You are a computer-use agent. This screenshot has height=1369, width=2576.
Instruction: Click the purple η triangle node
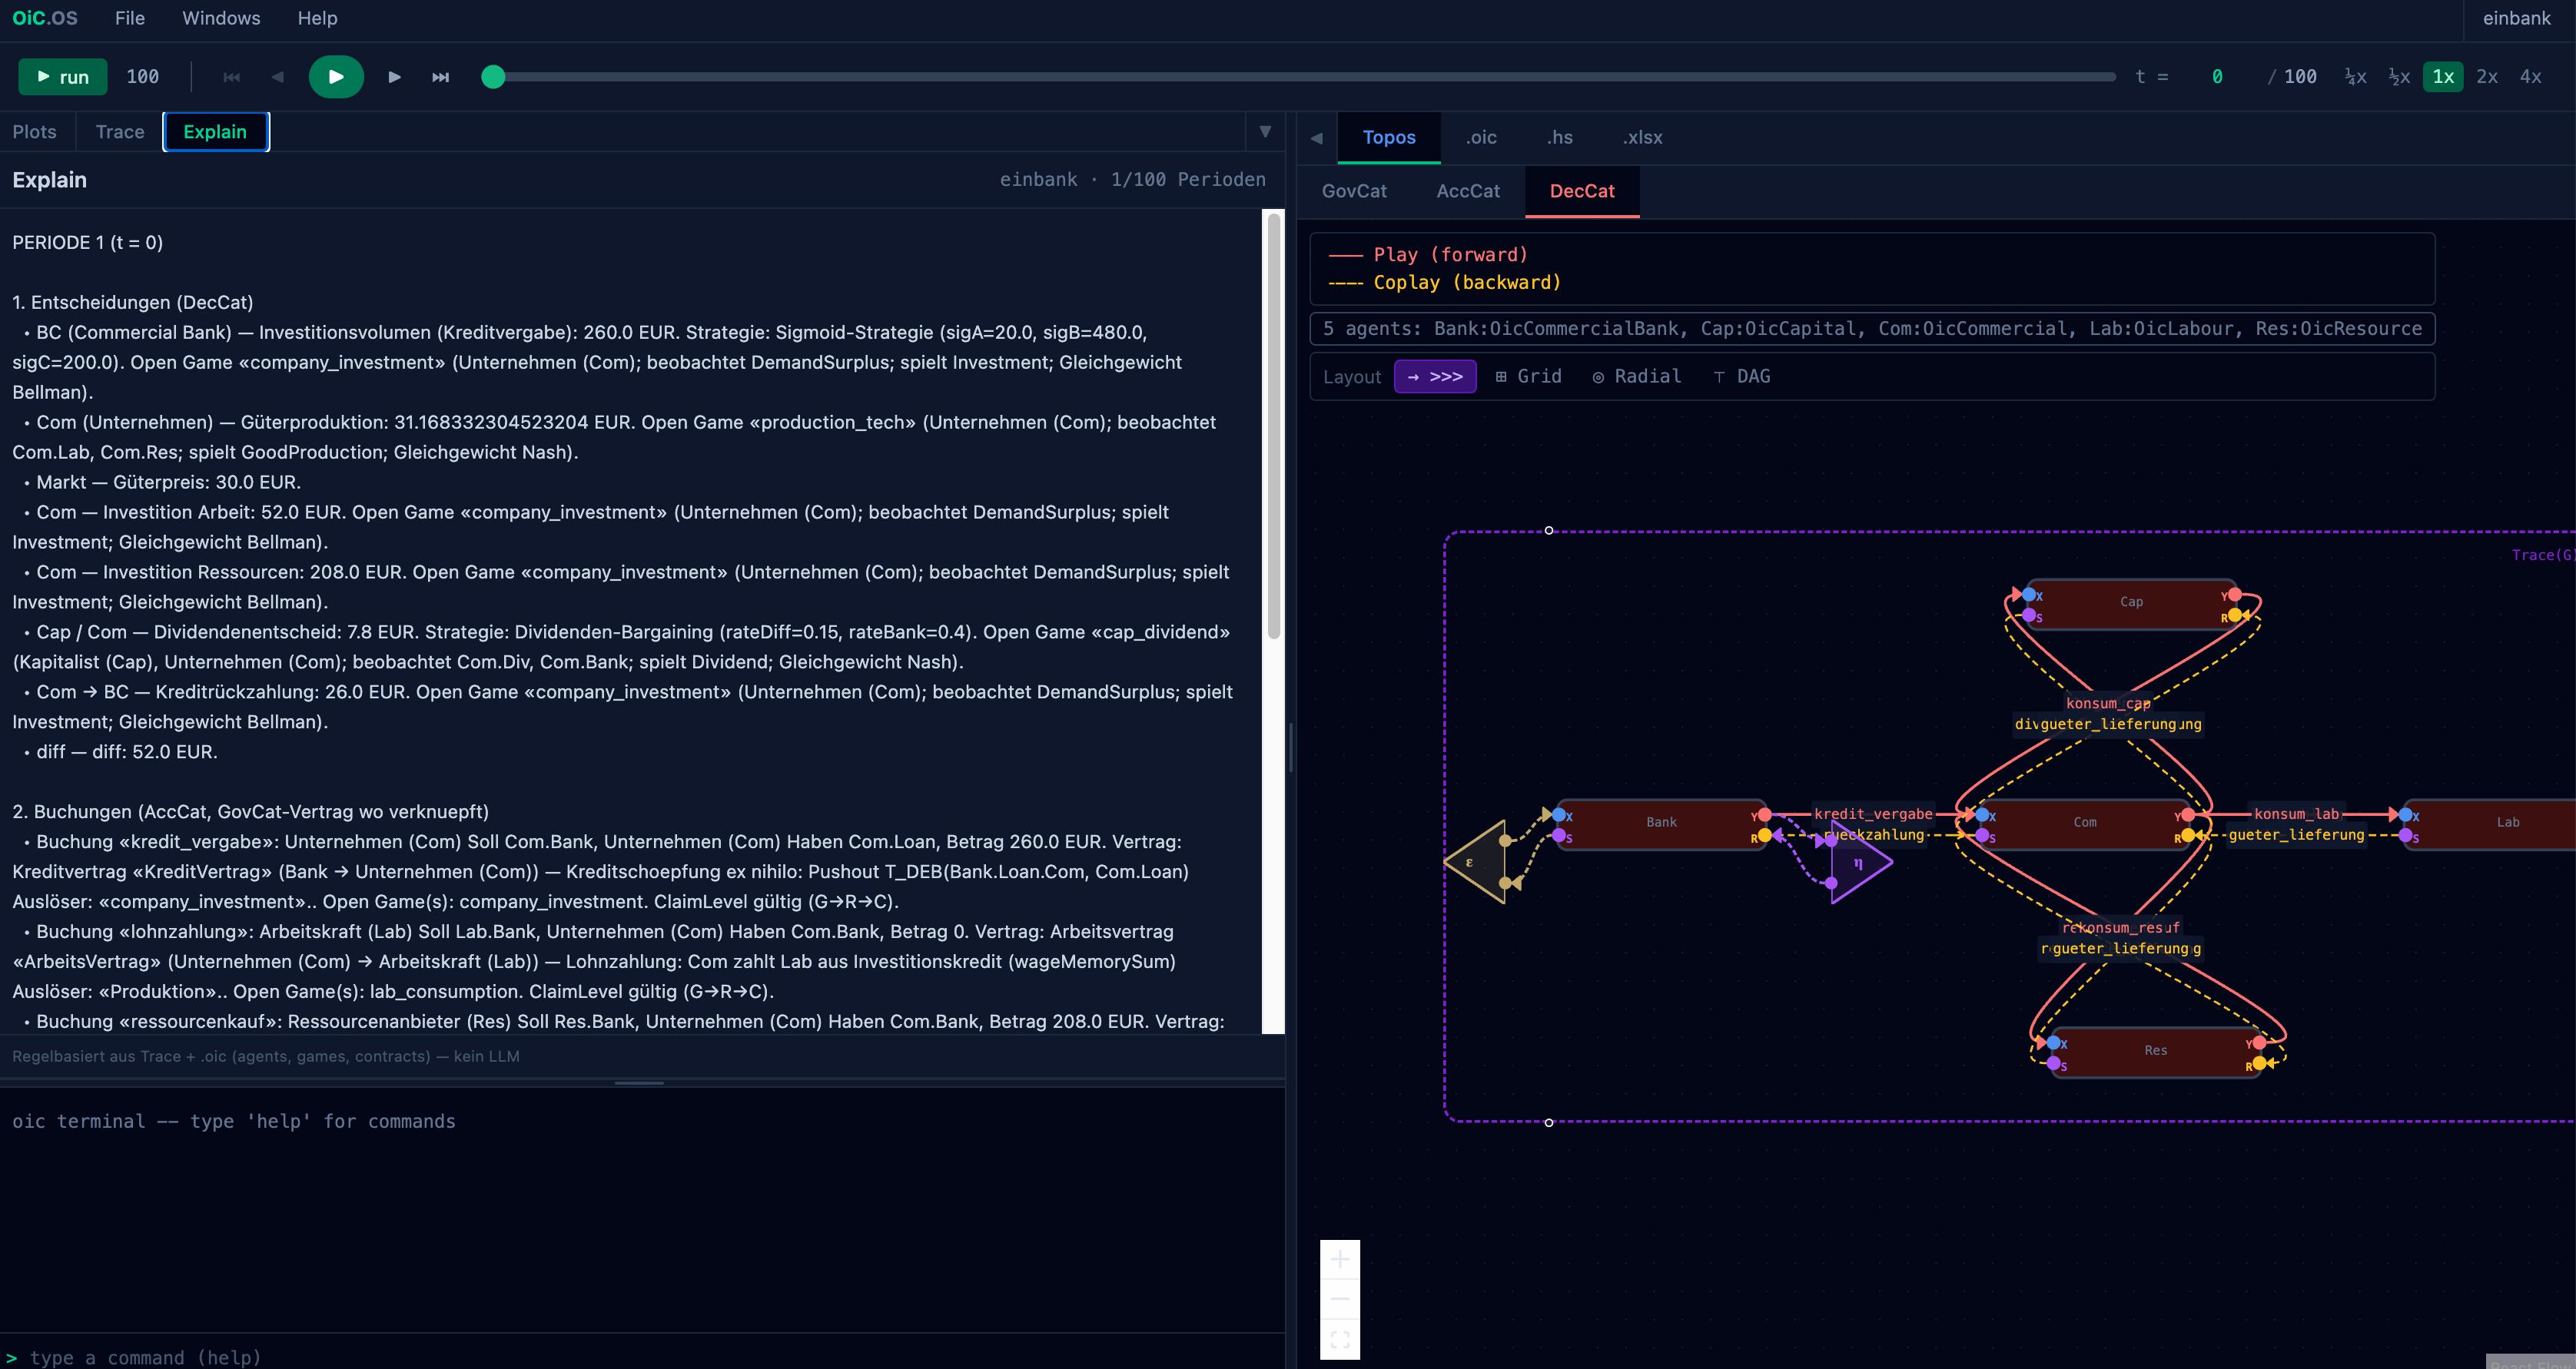(x=1860, y=862)
